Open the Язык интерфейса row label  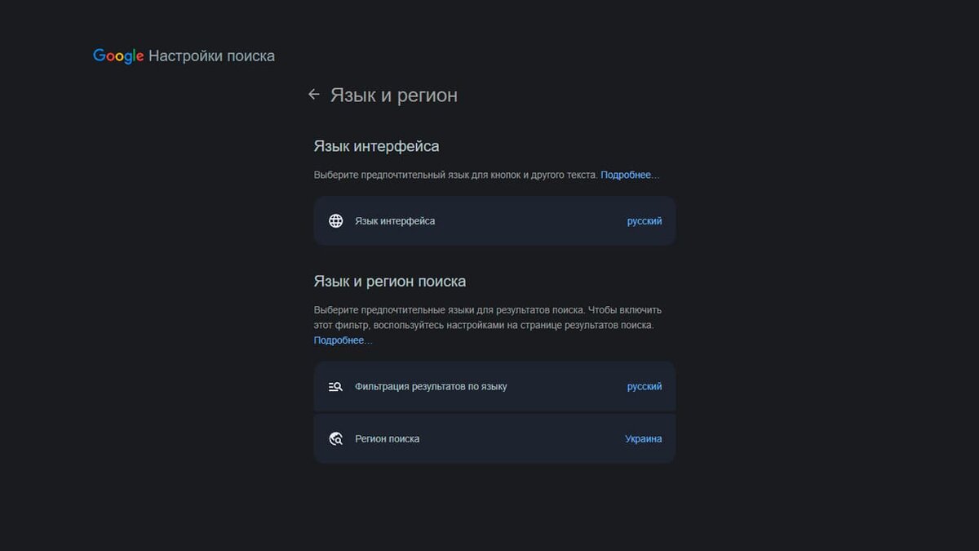395,221
